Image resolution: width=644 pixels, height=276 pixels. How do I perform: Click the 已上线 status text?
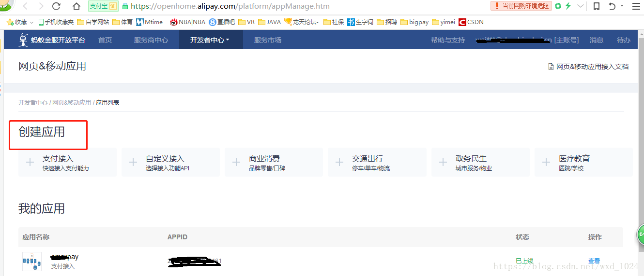pyautogui.click(x=524, y=261)
